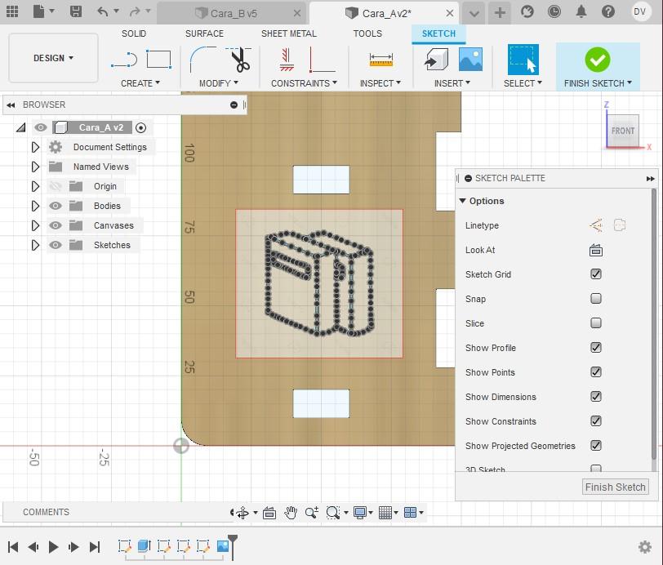This screenshot has height=565, width=663.
Task: Open the CONSTRAINTS dropdown menu
Action: pos(304,83)
